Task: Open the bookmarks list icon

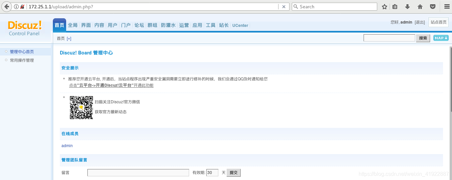Action: pos(395,7)
